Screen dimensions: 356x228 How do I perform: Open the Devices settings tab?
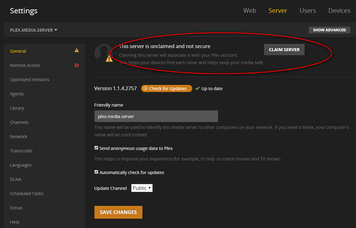click(339, 10)
